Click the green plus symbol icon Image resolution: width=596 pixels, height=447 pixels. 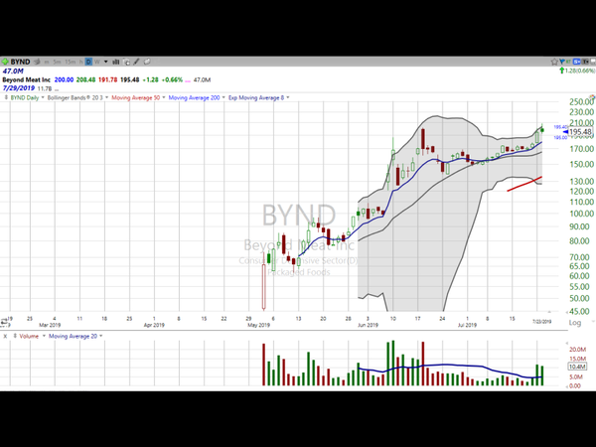[5, 62]
